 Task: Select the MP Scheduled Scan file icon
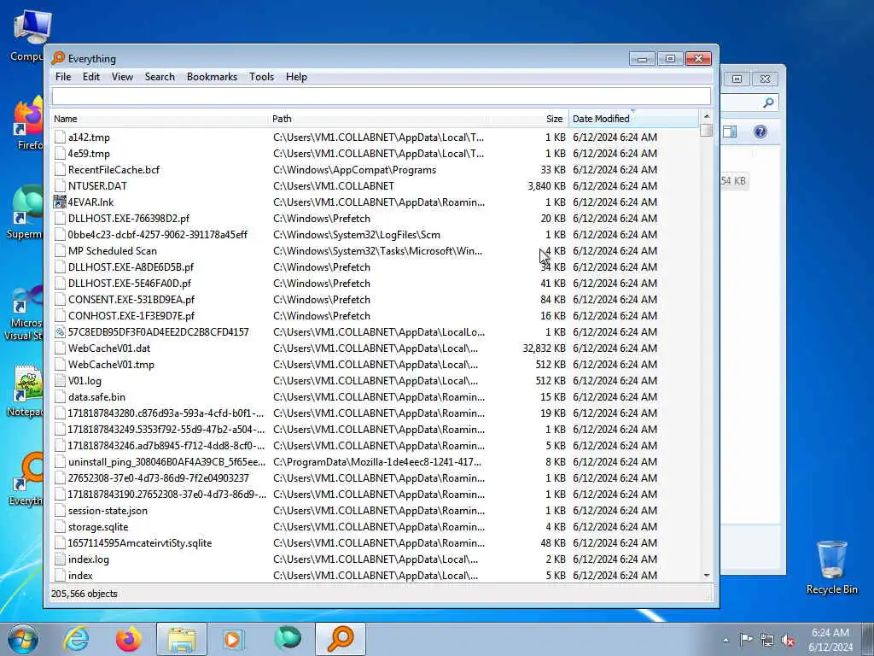pyautogui.click(x=61, y=251)
